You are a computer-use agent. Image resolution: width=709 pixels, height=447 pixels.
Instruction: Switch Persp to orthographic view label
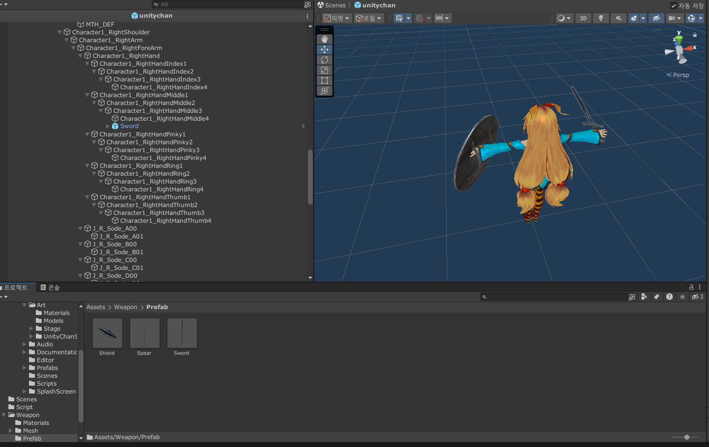(x=678, y=75)
